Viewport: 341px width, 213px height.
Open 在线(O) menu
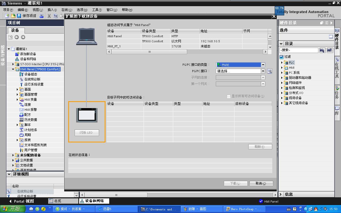coord(67,10)
